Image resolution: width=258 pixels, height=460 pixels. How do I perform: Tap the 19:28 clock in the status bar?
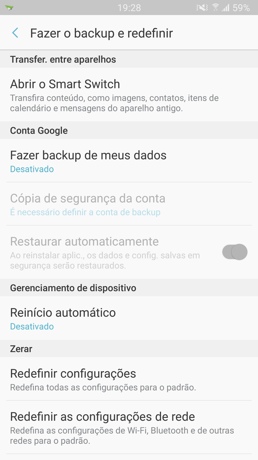click(129, 8)
